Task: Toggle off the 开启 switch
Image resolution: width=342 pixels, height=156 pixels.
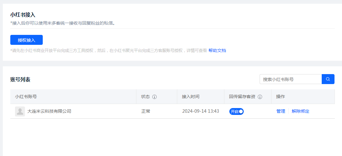Action: pos(237,111)
